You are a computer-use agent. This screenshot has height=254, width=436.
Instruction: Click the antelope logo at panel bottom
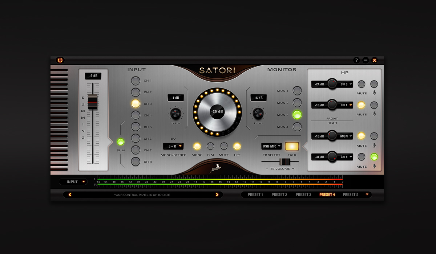(x=216, y=168)
